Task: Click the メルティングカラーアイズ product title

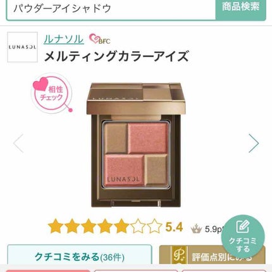Action: [116, 56]
